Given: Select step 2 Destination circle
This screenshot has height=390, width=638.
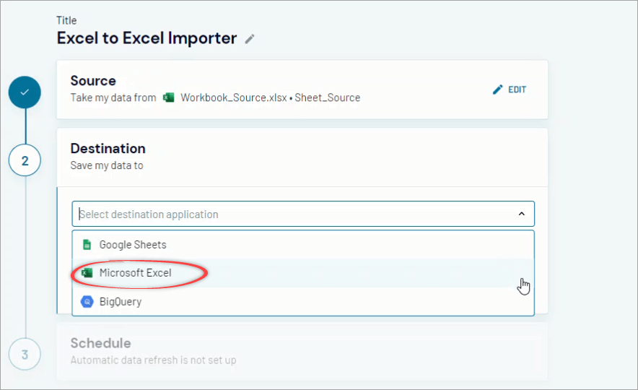Looking at the screenshot, I should point(25,160).
